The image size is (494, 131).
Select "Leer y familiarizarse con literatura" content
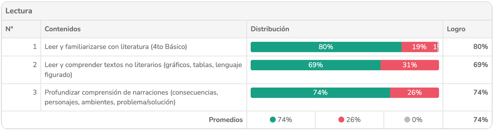(x=116, y=47)
